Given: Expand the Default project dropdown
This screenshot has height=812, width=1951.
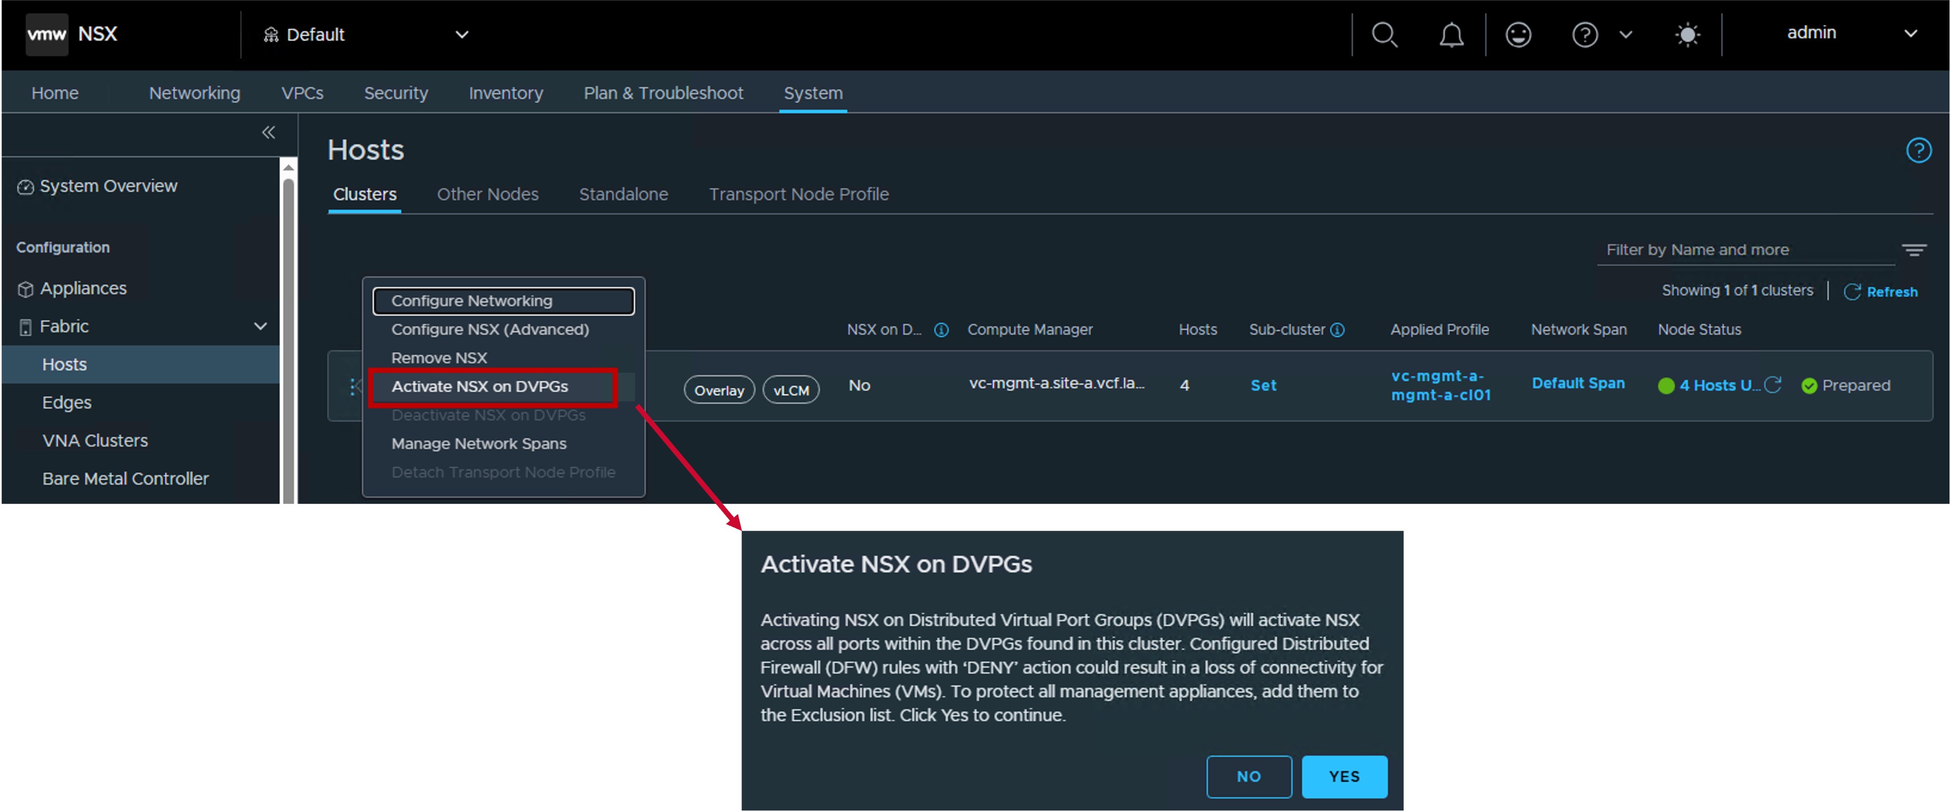Looking at the screenshot, I should [x=461, y=35].
